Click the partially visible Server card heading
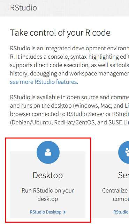 [123, 175]
